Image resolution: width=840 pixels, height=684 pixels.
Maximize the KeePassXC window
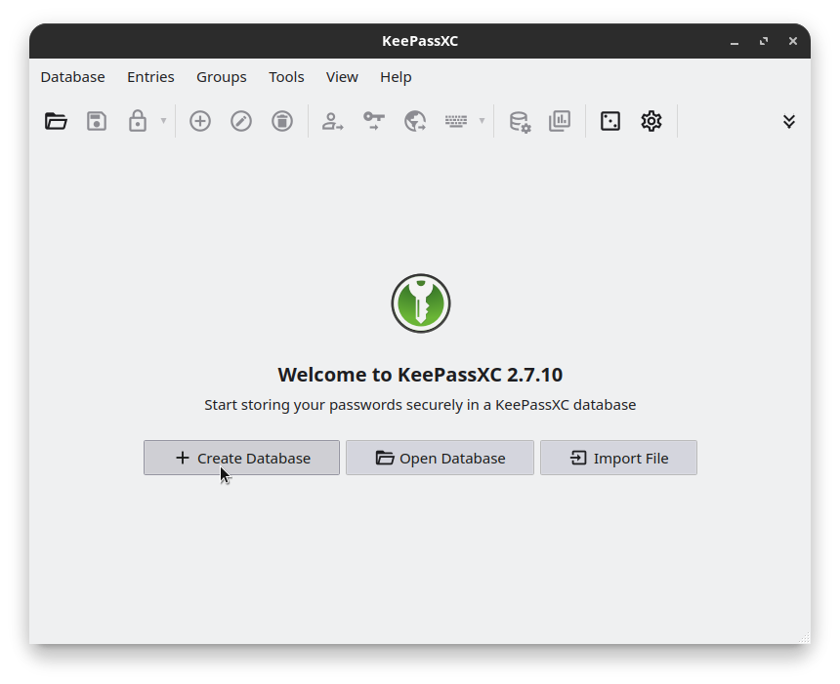(x=764, y=41)
